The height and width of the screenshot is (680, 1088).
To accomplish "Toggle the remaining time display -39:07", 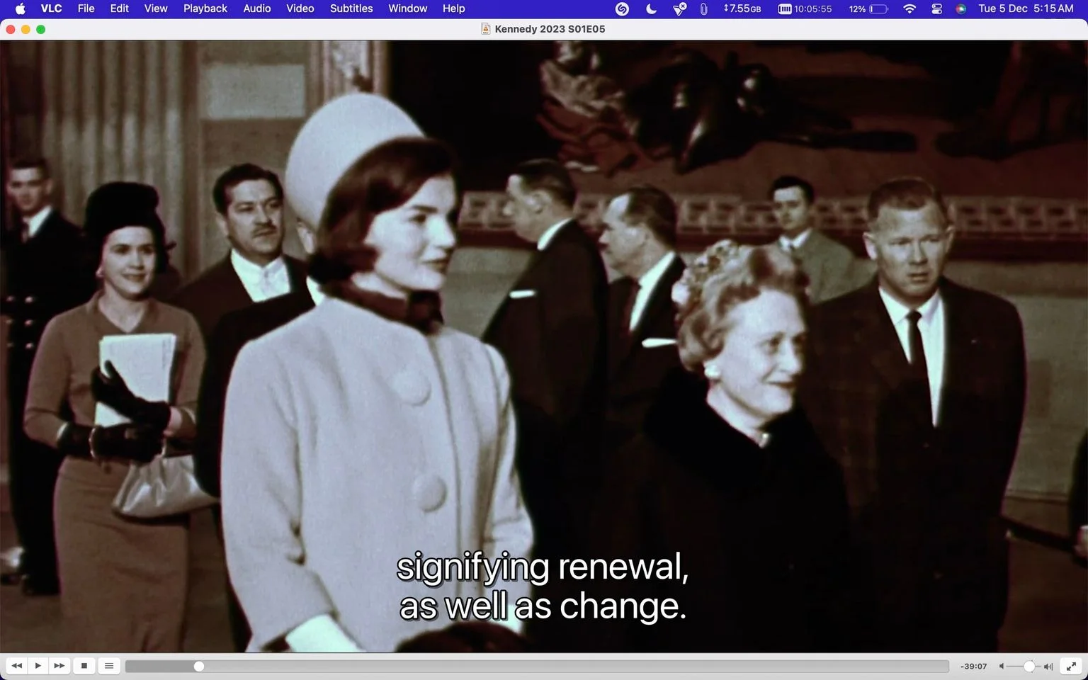I will pyautogui.click(x=974, y=667).
